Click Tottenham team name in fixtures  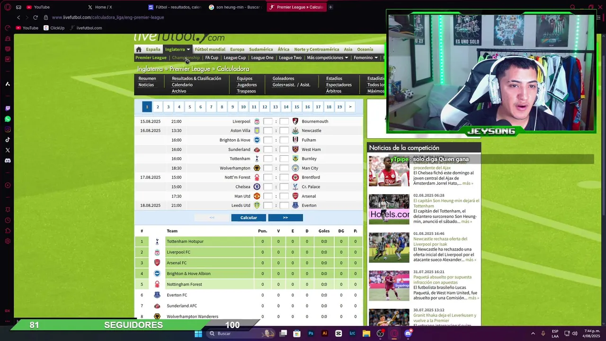(x=240, y=159)
